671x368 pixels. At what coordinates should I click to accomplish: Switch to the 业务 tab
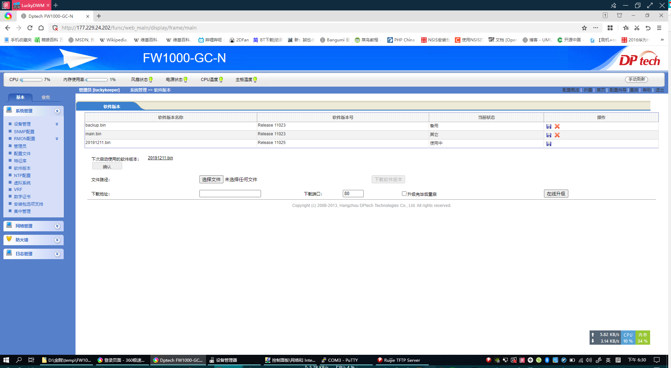tap(46, 97)
